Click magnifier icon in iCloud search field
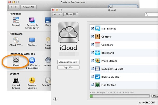 pos(147,14)
